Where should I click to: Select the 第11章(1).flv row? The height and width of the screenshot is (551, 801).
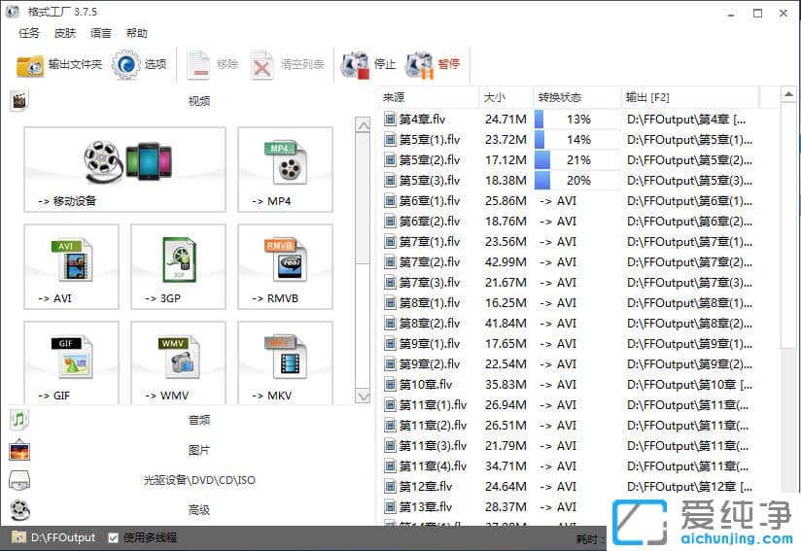click(x=569, y=405)
